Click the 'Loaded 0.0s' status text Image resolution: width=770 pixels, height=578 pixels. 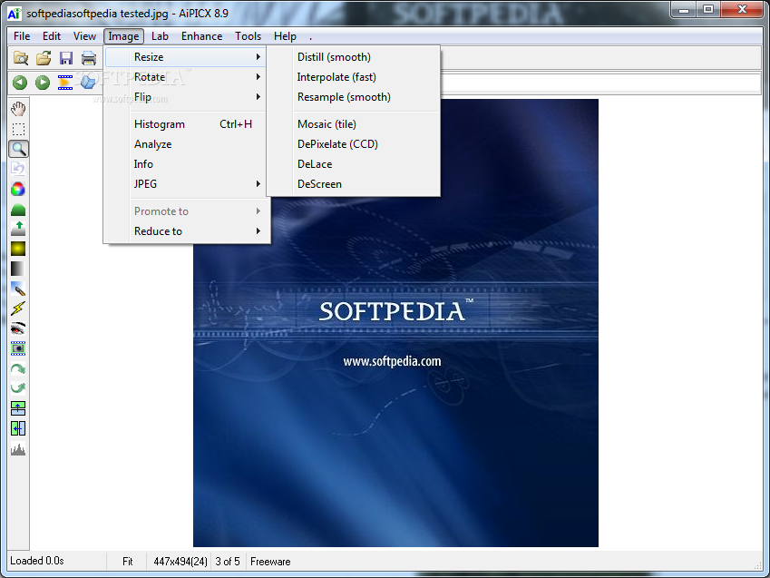(37, 561)
